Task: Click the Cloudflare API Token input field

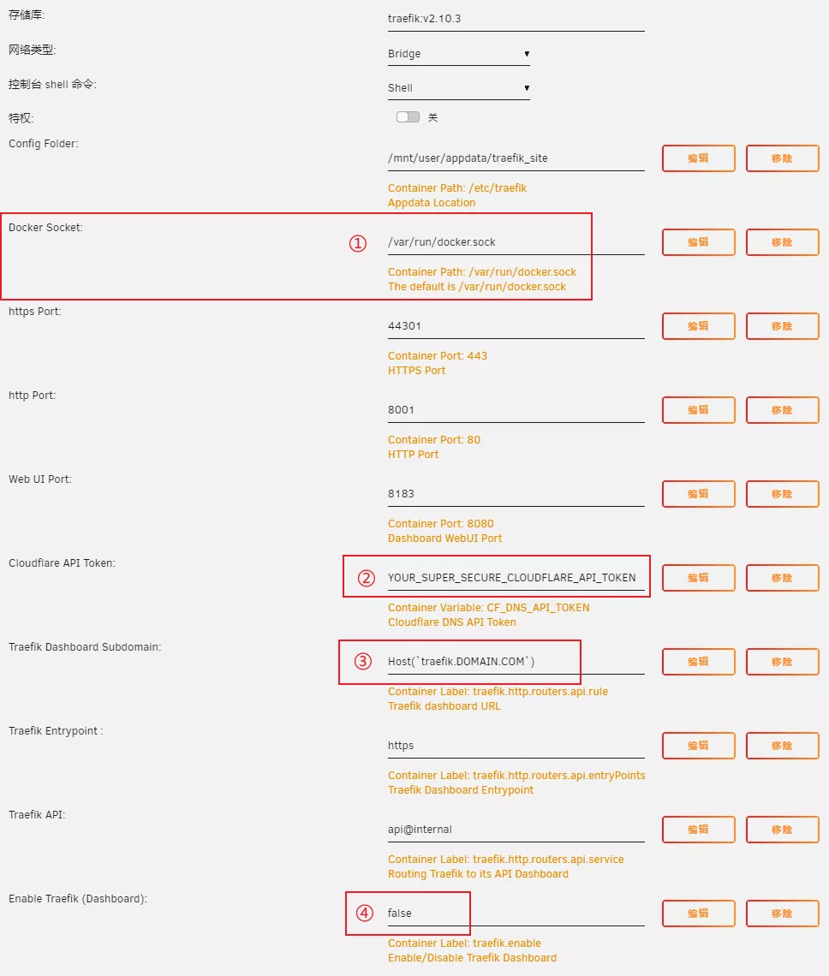Action: (516, 578)
